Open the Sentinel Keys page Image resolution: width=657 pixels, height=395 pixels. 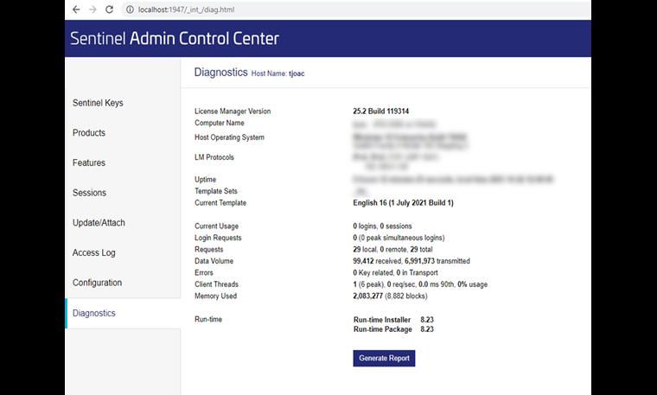click(x=98, y=103)
